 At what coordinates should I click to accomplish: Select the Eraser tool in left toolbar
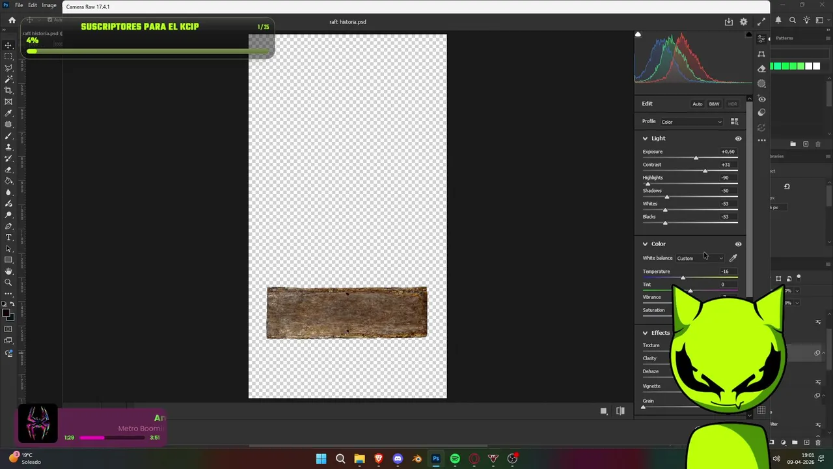(8, 169)
